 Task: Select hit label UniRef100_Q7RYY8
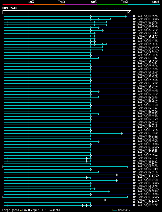[x=145, y=180]
